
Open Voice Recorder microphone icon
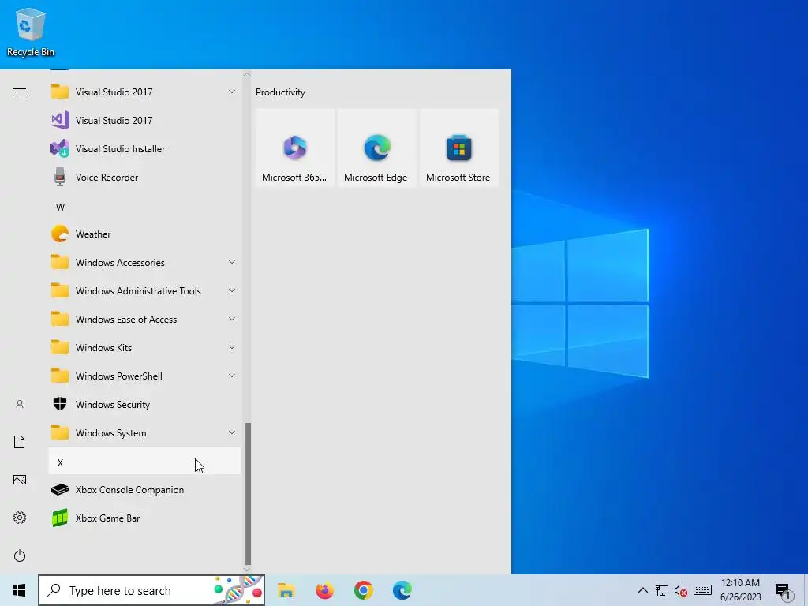click(x=60, y=177)
